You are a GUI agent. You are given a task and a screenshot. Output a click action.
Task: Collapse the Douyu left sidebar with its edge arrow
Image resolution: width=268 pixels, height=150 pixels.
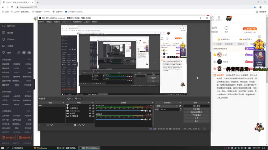(34, 85)
